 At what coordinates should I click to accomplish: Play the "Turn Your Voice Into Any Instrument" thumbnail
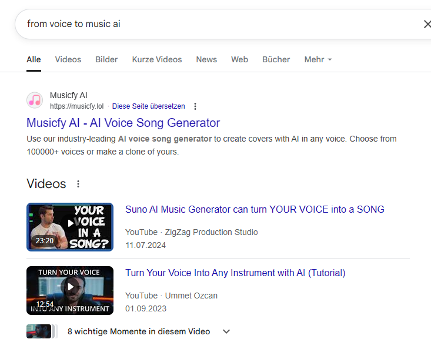pyautogui.click(x=70, y=290)
